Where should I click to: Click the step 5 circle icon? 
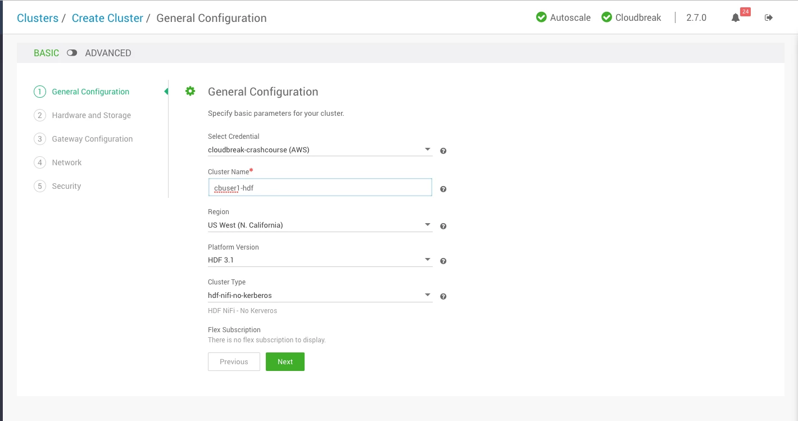[39, 186]
